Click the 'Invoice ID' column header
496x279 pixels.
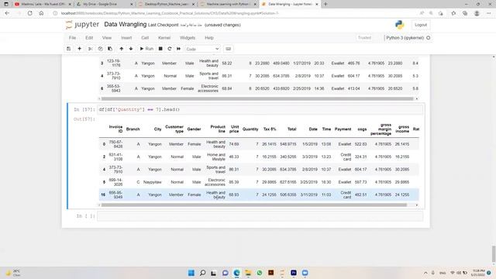click(115, 129)
